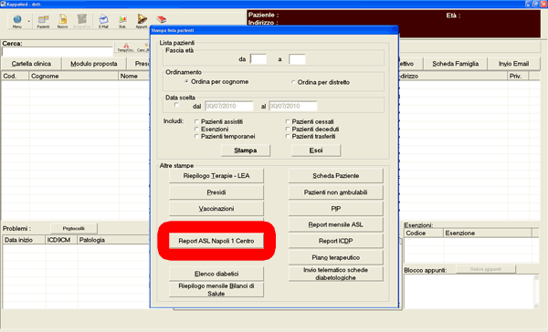The image size is (548, 332).
Task: Open Elenco diabetici list
Action: [x=216, y=274]
